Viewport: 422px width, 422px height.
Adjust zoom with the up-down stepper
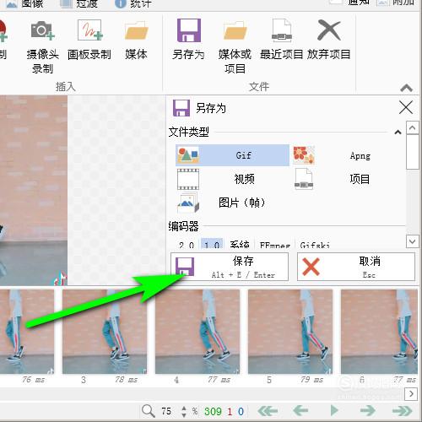184,411
